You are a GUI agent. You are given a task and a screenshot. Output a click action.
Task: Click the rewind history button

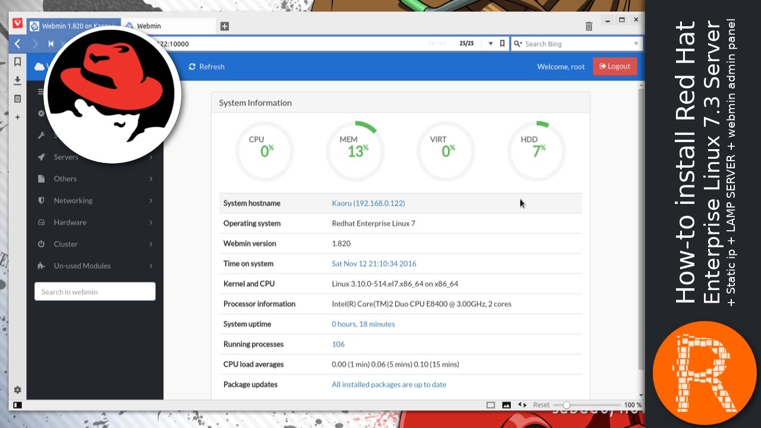click(x=51, y=43)
